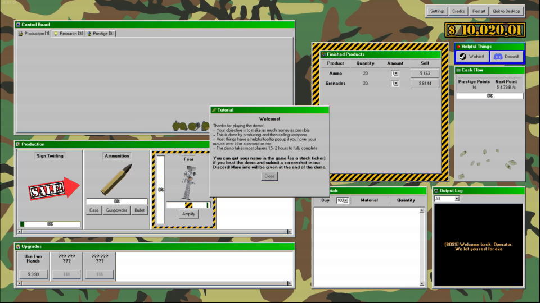The height and width of the screenshot is (303, 540).
Task: Click the Output Log monitor title icon
Action: pos(437,191)
